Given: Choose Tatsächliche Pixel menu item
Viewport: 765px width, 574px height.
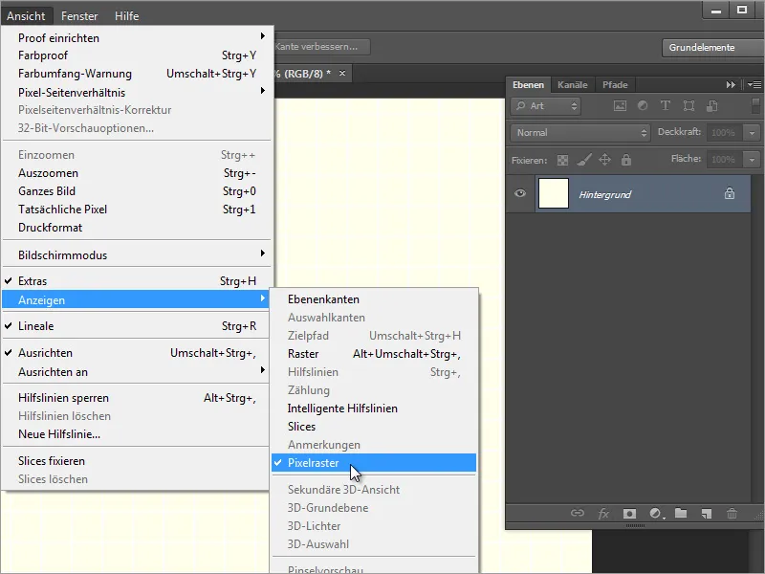Looking at the screenshot, I should pyautogui.click(x=137, y=210).
